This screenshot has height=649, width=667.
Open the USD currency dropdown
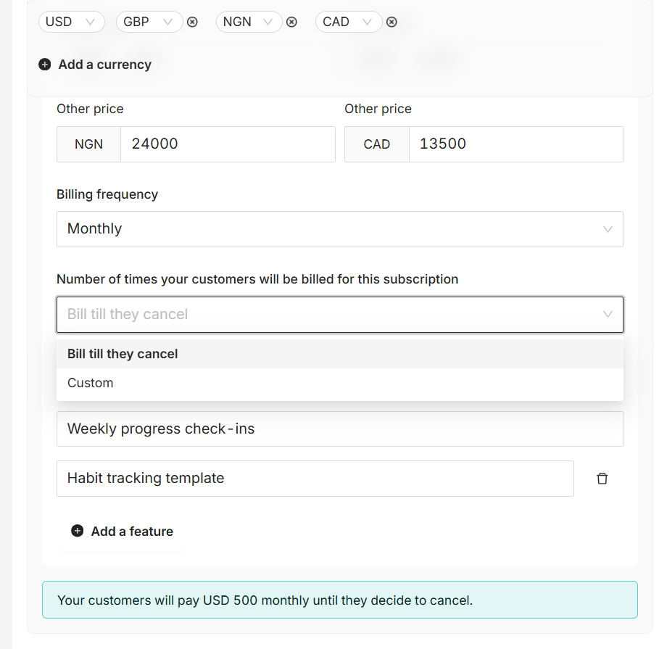click(72, 22)
